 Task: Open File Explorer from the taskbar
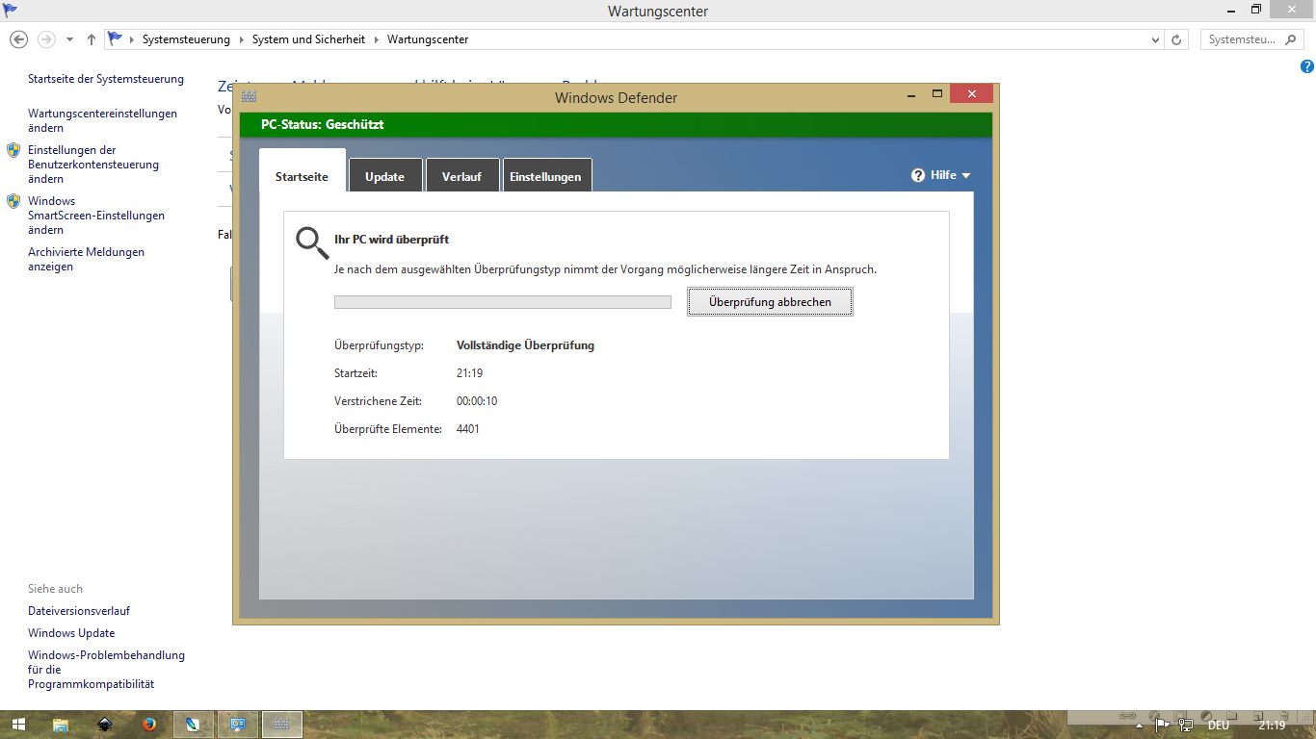point(61,725)
